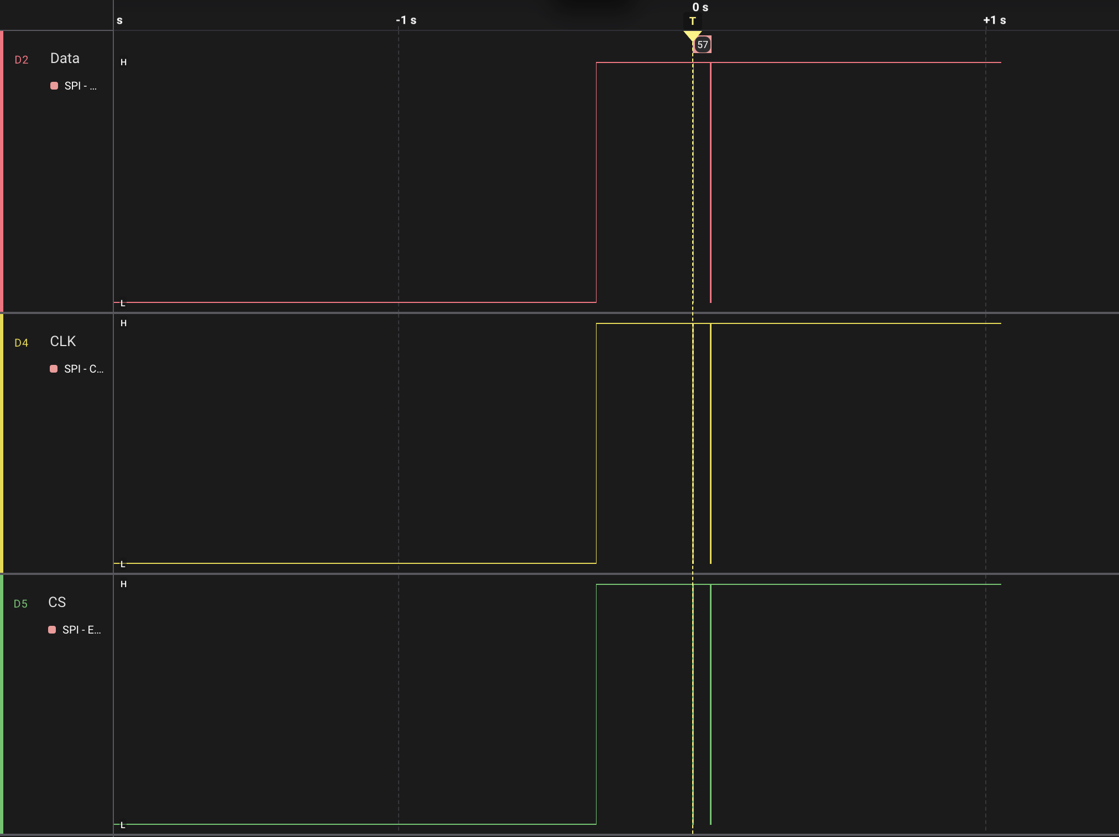Expand the SPI analyzer entry on Data channel
This screenshot has height=837, width=1119.
click(81, 86)
